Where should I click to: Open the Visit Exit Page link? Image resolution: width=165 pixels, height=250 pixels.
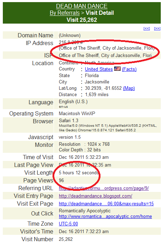(x=106, y=204)
